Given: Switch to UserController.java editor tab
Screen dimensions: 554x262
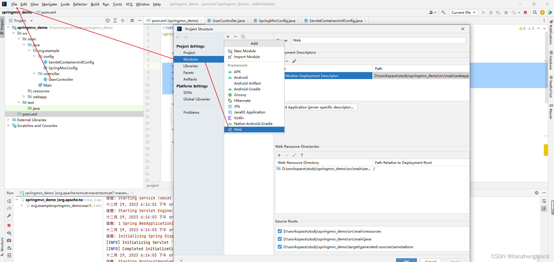Looking at the screenshot, I should (x=228, y=20).
